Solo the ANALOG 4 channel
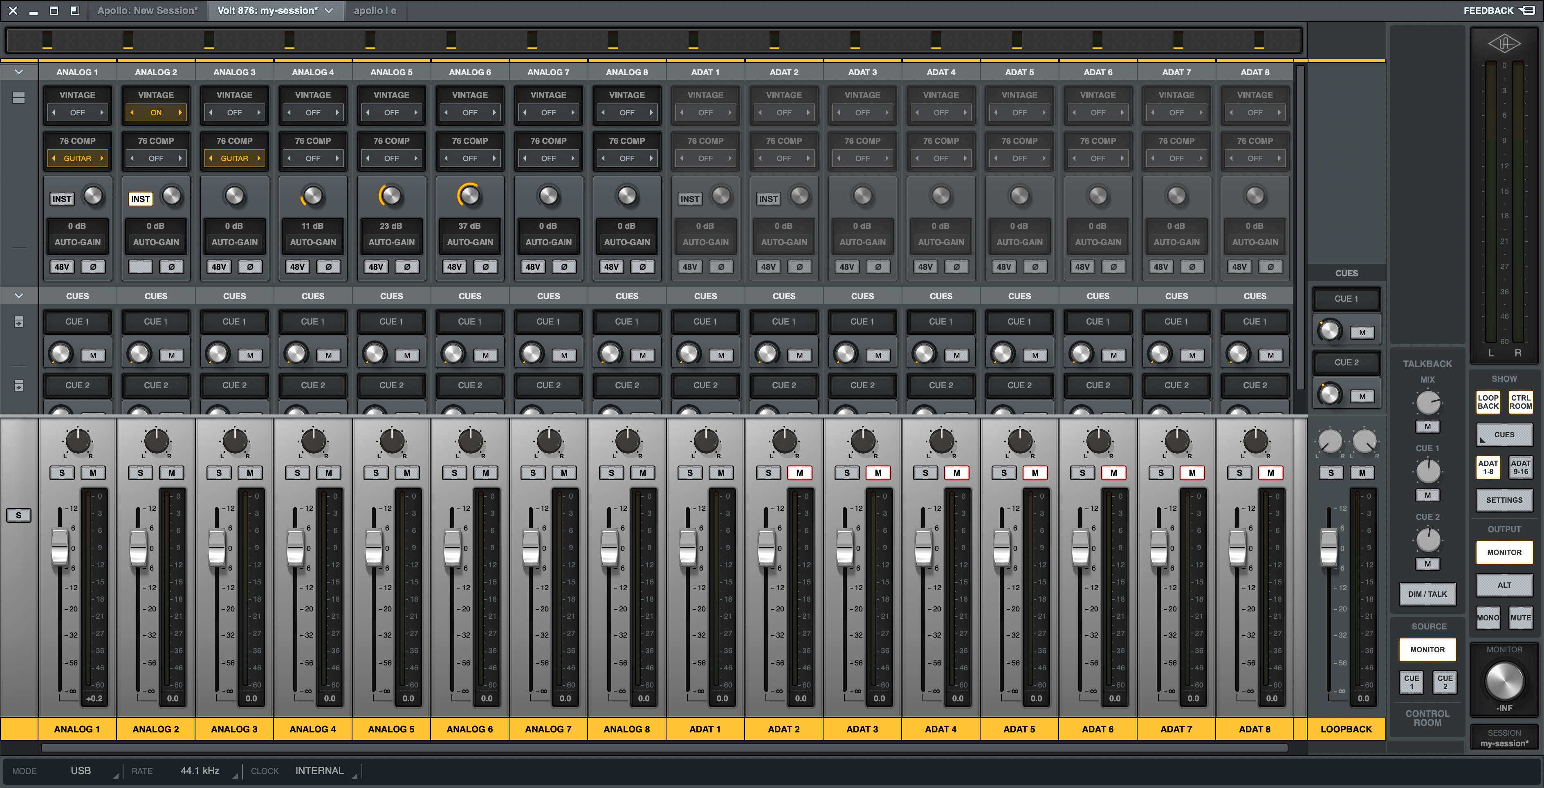The image size is (1544, 788). [297, 473]
